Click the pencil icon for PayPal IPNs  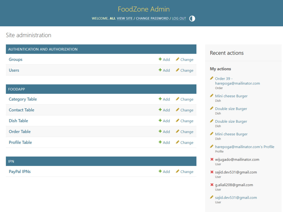pos(178,171)
